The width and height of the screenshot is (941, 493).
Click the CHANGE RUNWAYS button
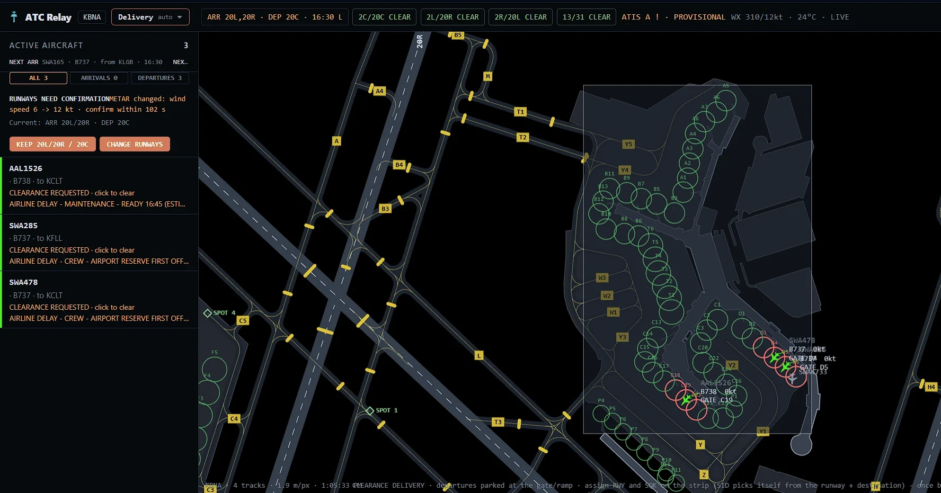tap(135, 144)
